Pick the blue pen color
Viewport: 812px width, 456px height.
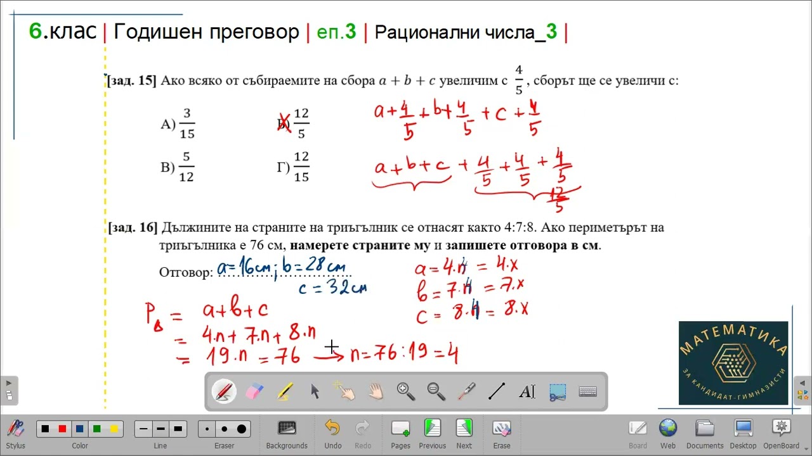(x=79, y=429)
